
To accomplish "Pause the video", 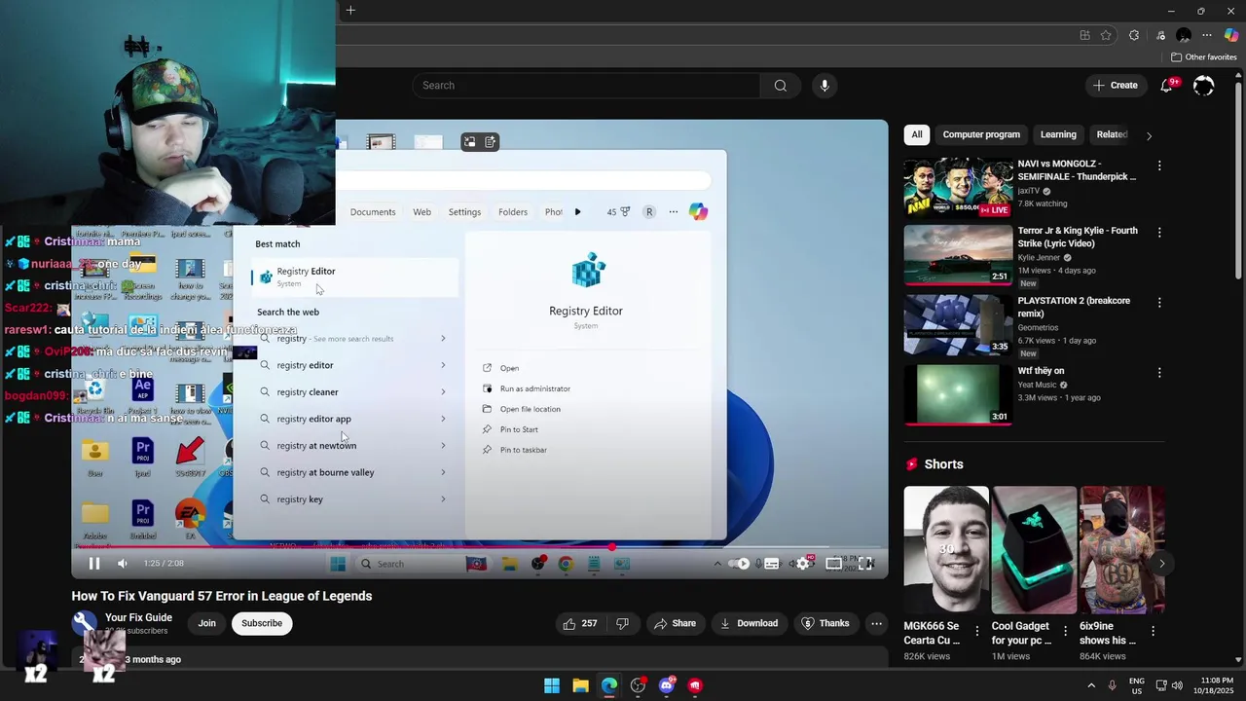I will point(94,563).
